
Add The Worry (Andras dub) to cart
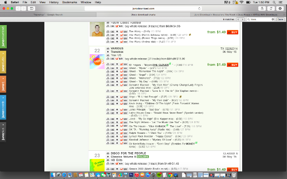[x=124, y=42]
